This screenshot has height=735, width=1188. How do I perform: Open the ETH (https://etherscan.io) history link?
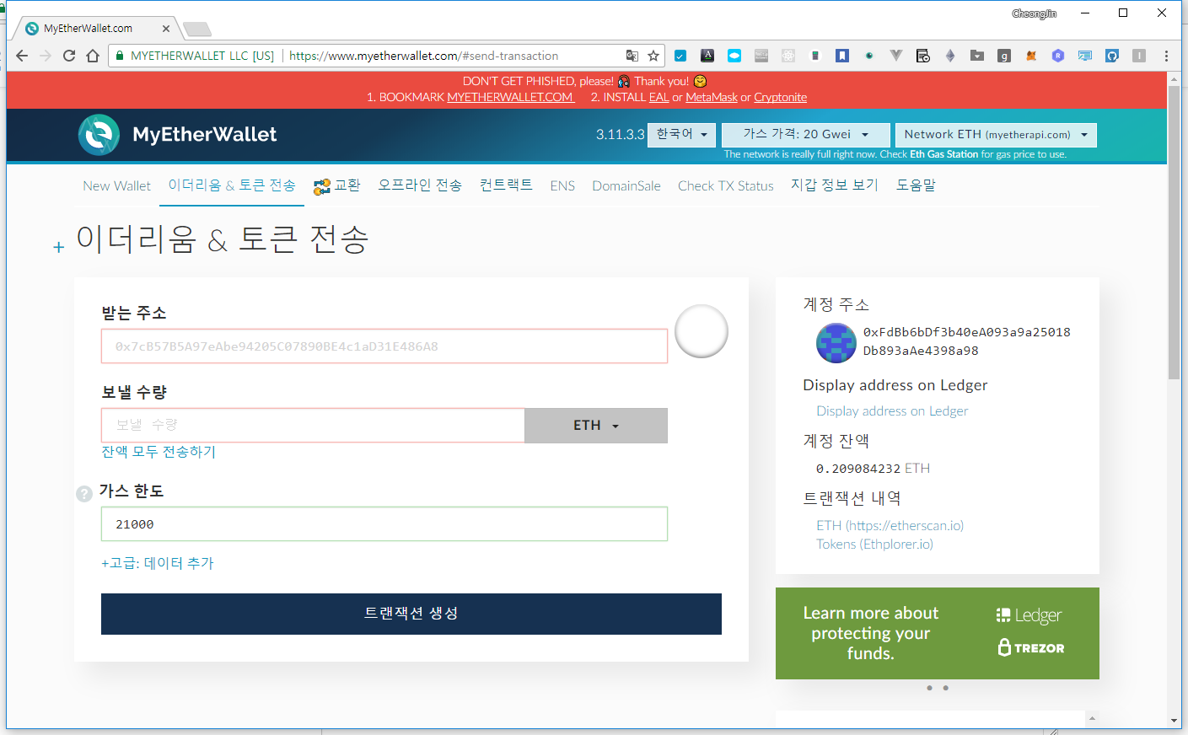click(x=890, y=526)
